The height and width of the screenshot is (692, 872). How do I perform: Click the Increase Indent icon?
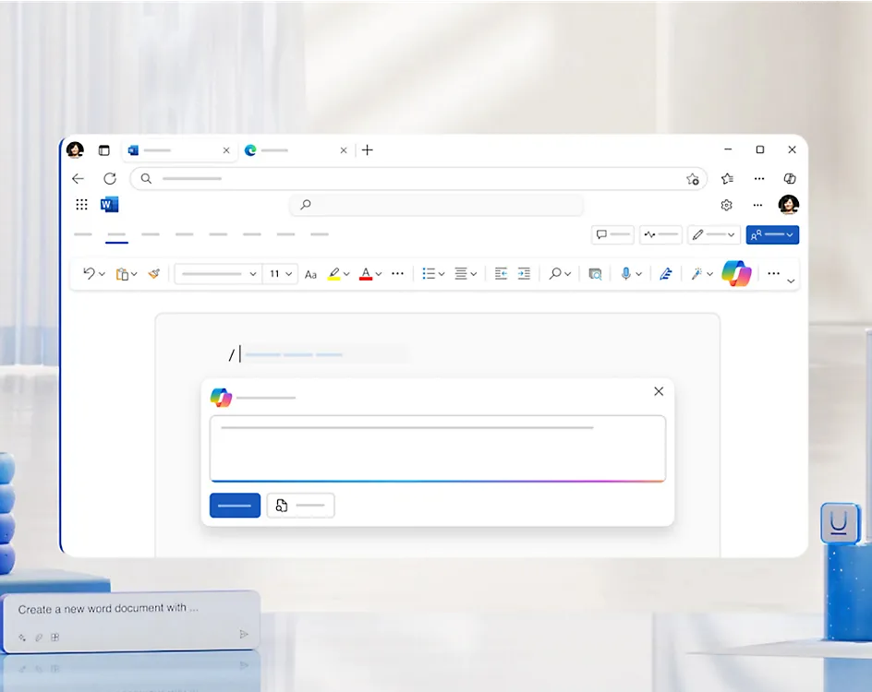click(x=524, y=274)
